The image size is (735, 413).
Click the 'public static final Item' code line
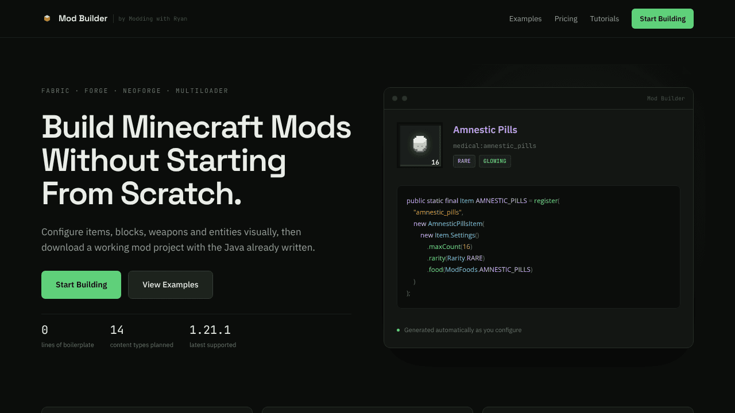tap(483, 201)
